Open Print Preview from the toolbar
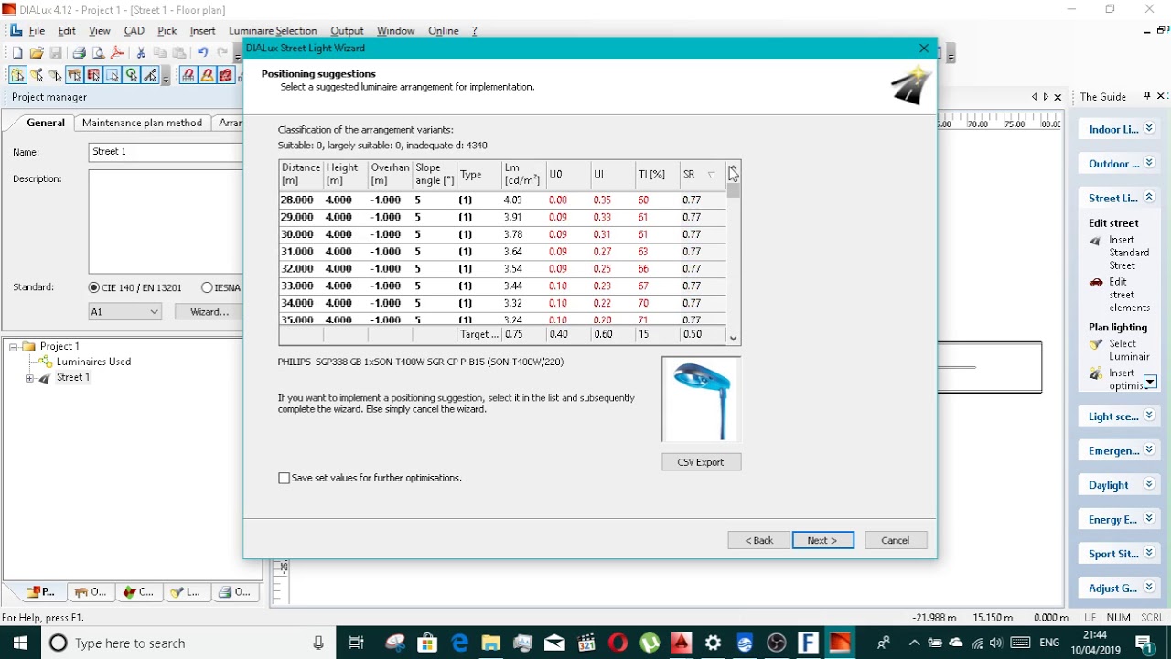 point(98,53)
